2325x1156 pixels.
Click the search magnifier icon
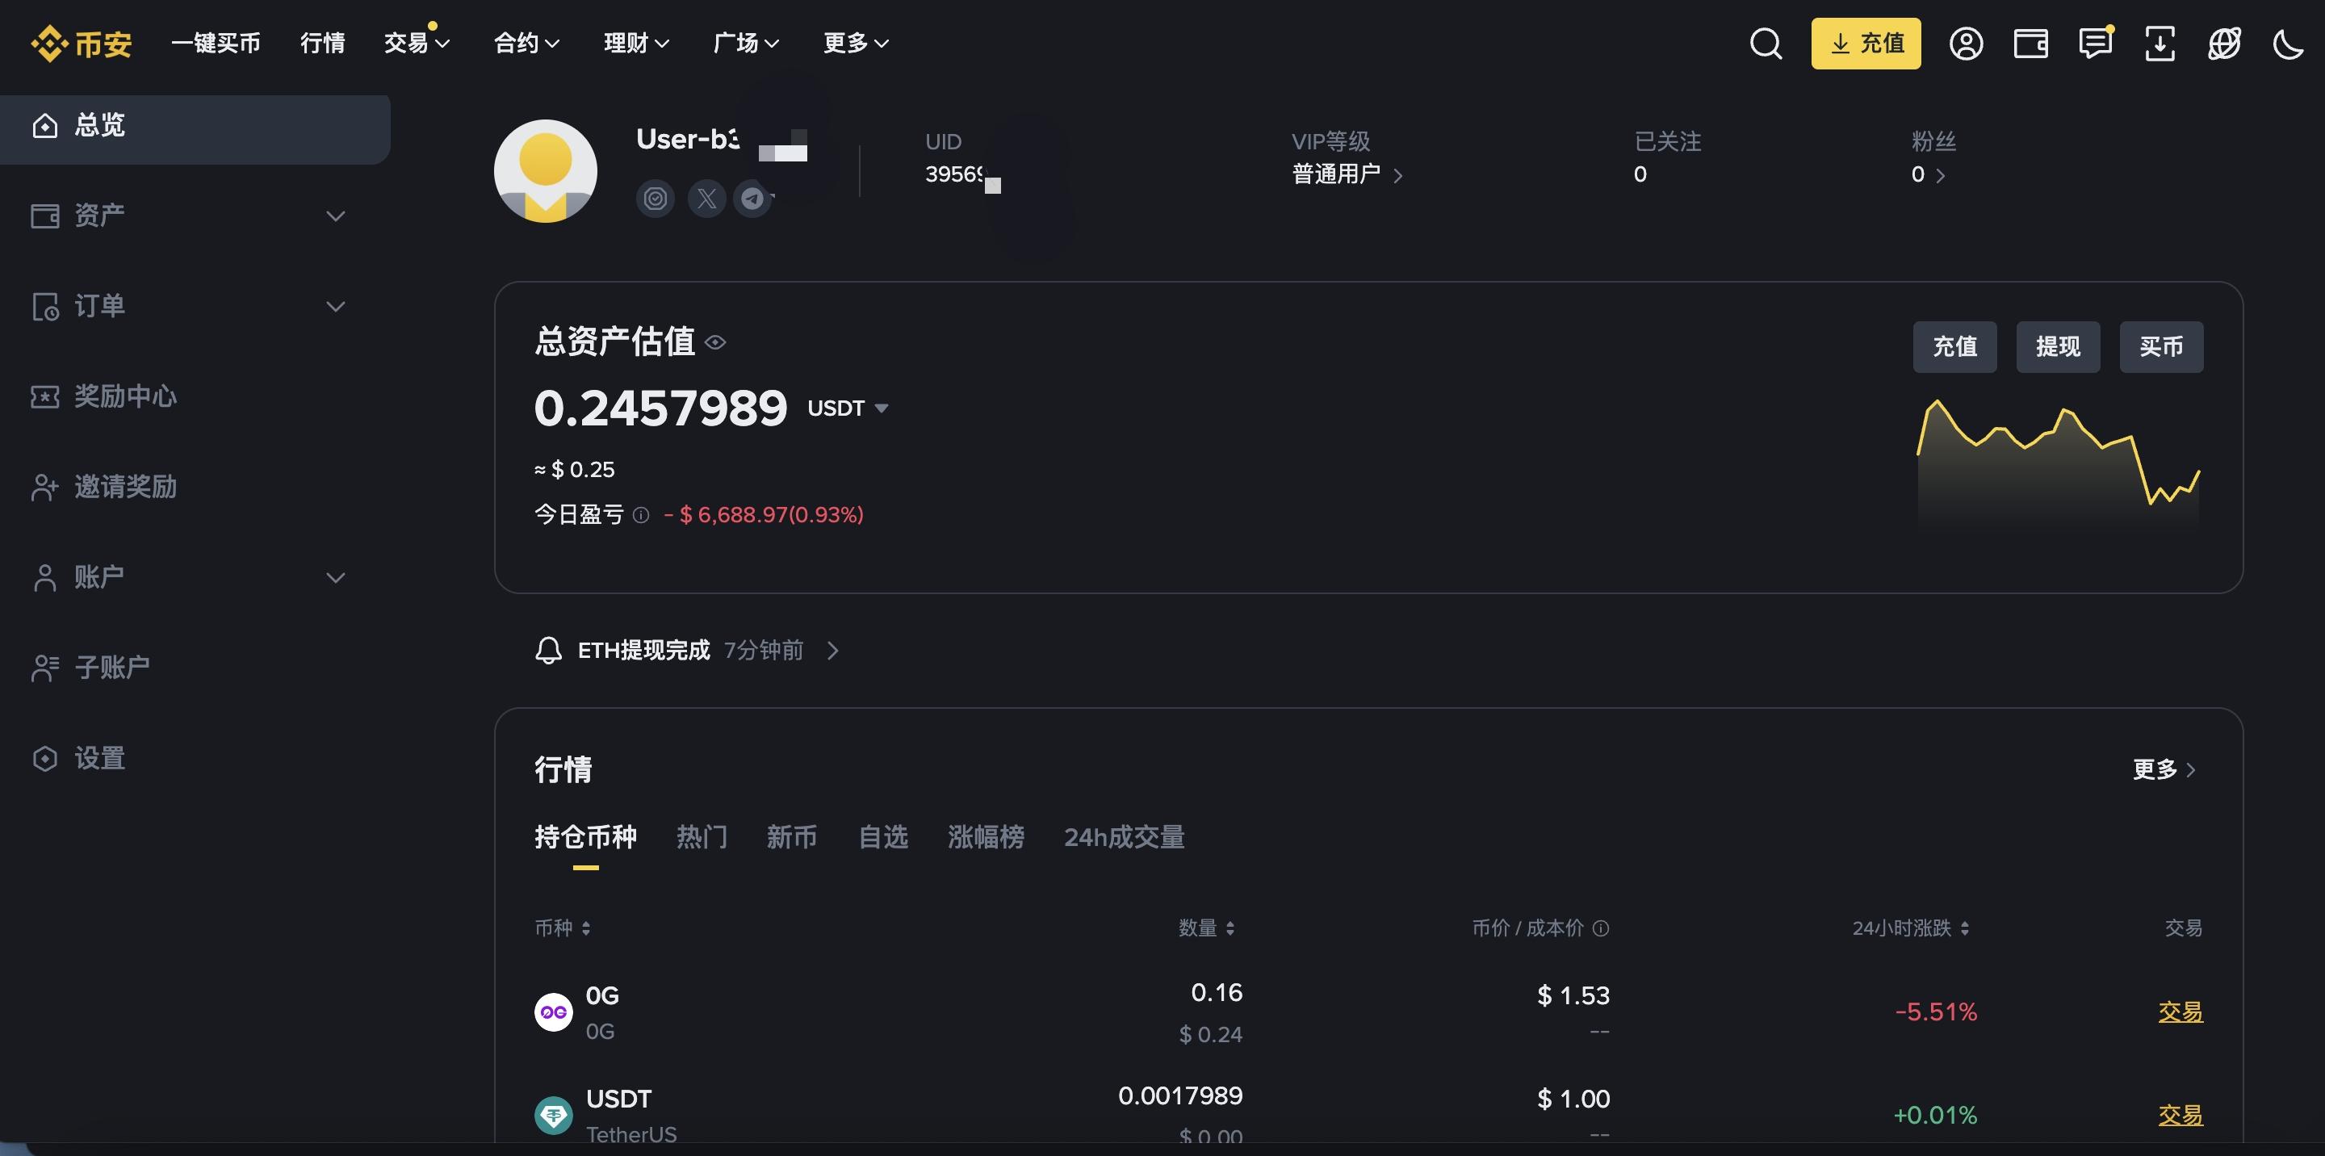click(1766, 44)
